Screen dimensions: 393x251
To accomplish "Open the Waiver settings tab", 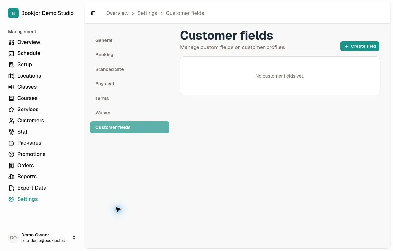I will pos(130,113).
